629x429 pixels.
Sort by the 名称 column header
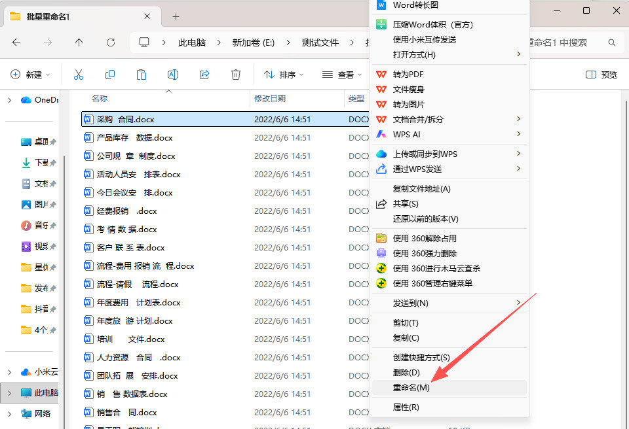coord(100,99)
